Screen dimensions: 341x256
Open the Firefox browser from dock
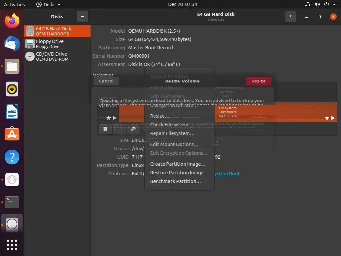pyautogui.click(x=12, y=21)
